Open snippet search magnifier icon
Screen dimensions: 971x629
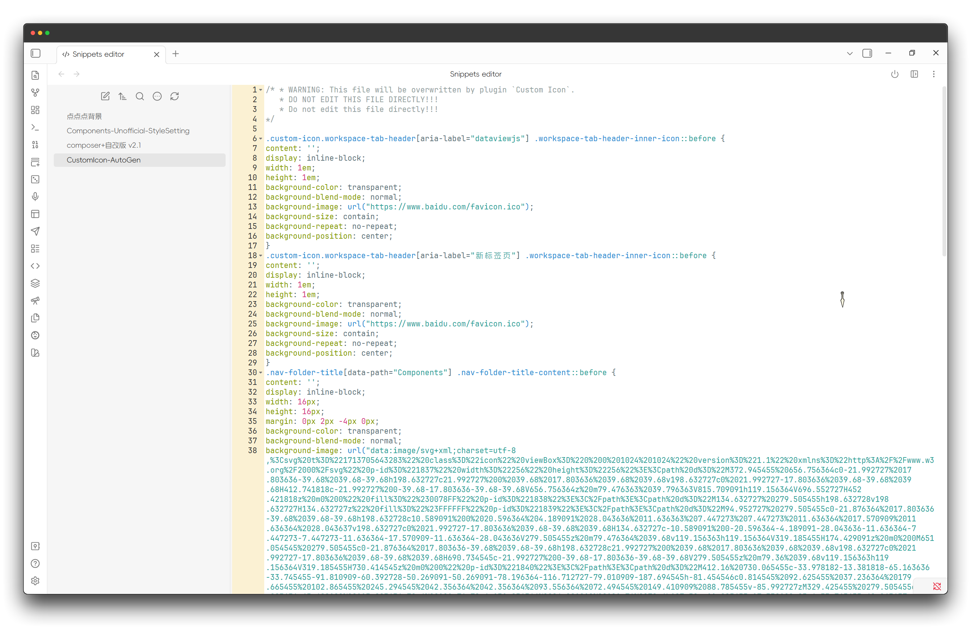coord(140,96)
